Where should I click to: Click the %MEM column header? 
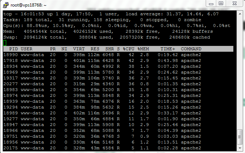click(143, 49)
